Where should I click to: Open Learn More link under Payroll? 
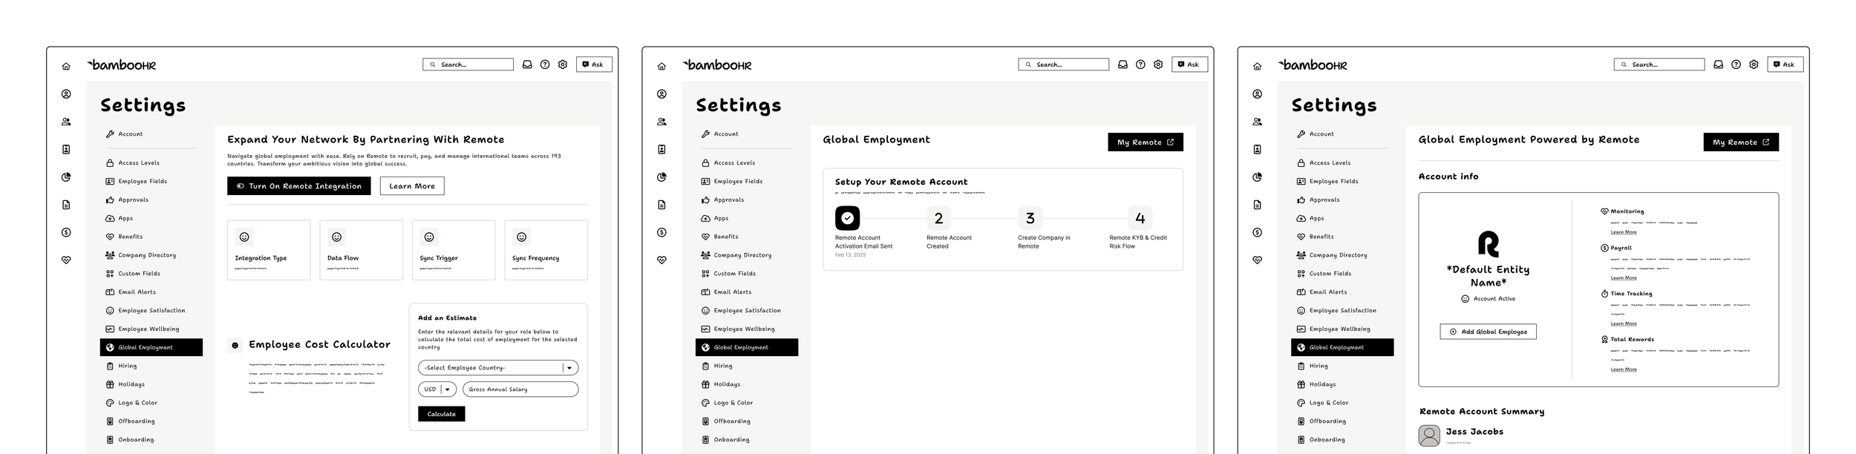1623,278
